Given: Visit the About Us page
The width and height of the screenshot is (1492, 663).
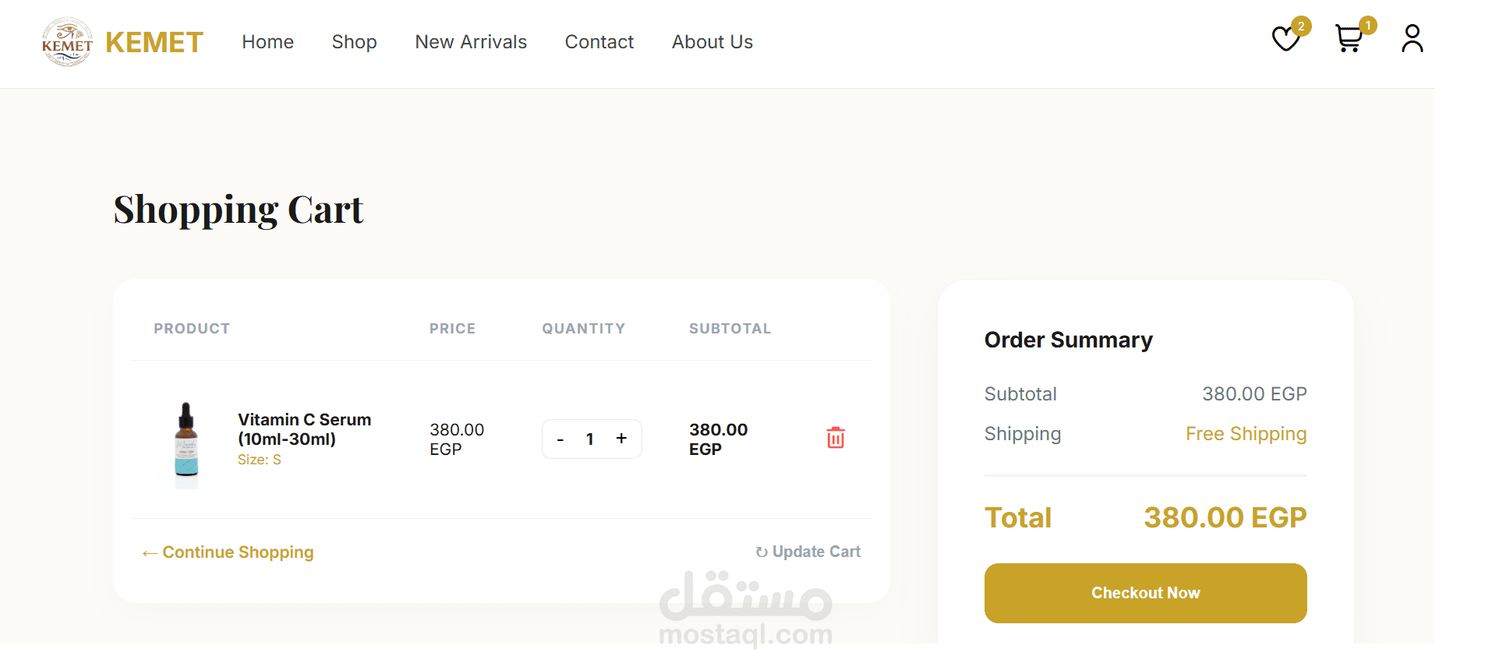Looking at the screenshot, I should [x=712, y=42].
